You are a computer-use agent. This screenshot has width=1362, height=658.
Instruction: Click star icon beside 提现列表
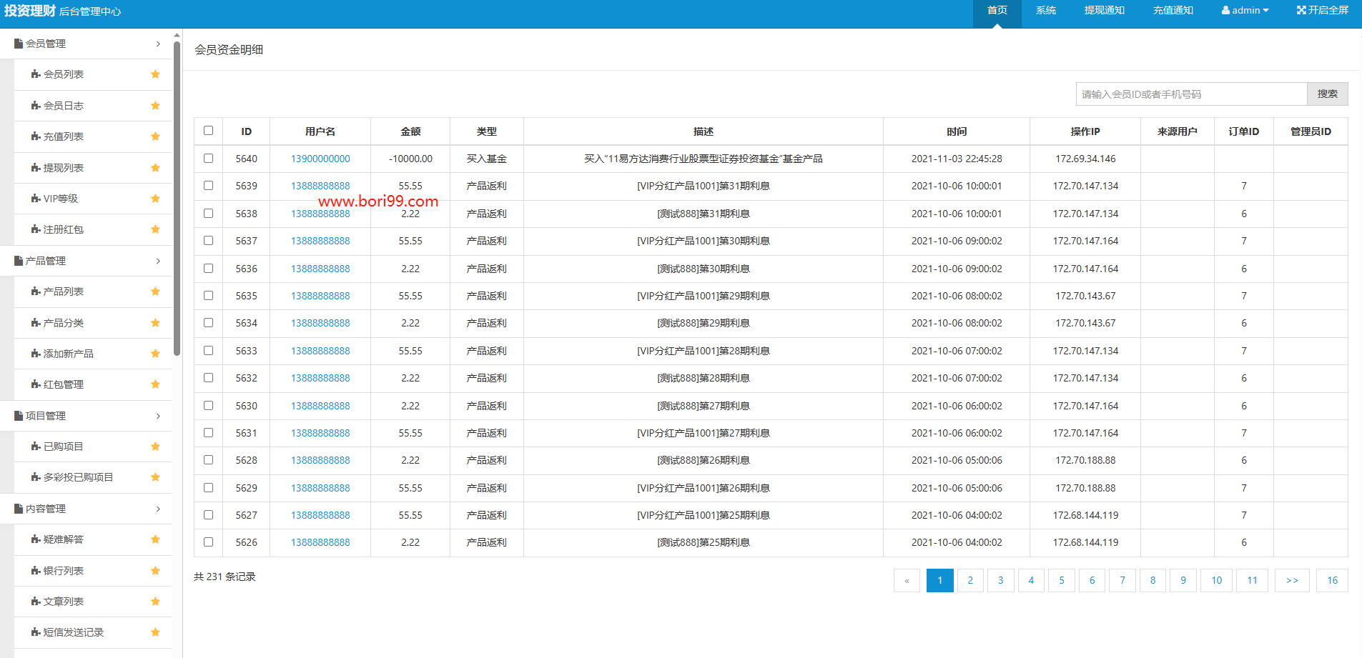click(x=155, y=168)
